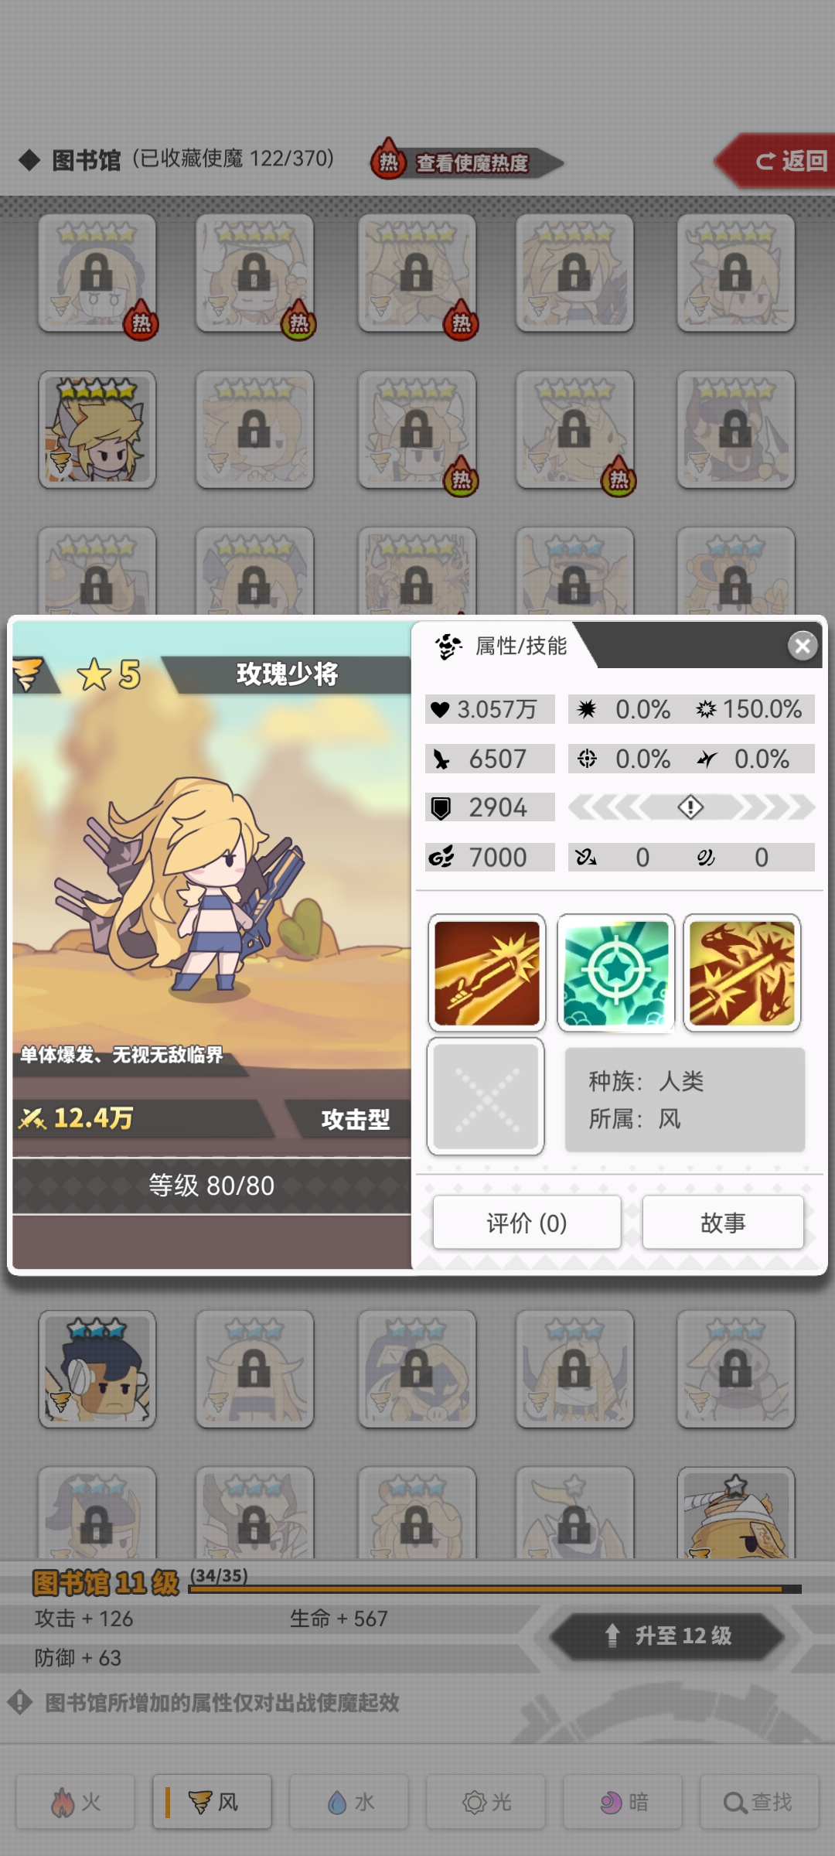
Task: Open 评价 (0) reviews
Action: click(x=527, y=1222)
